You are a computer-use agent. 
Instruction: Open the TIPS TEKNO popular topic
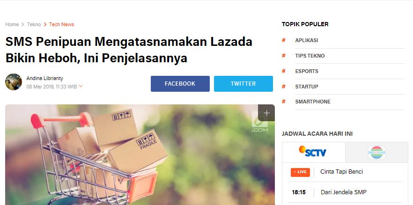(x=310, y=56)
